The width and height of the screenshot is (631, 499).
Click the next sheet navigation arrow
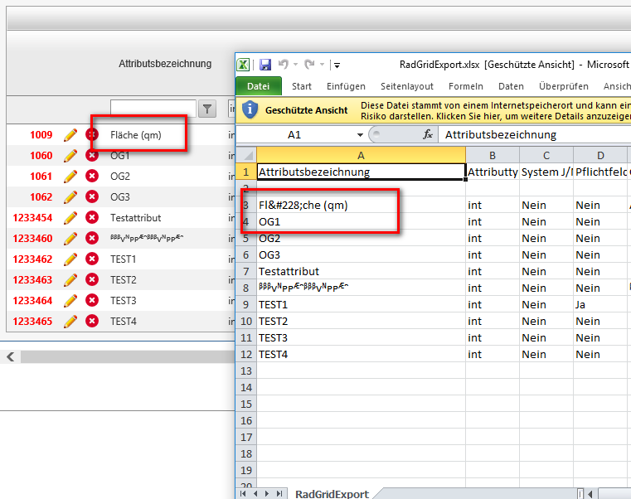click(267, 493)
